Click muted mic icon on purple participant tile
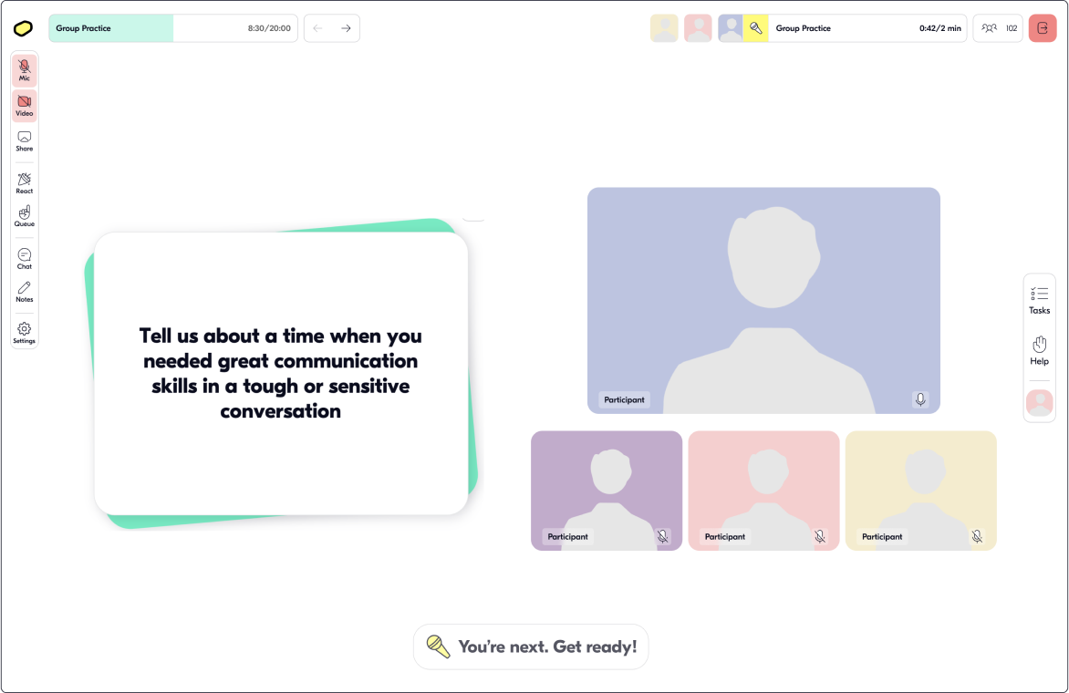The height and width of the screenshot is (693, 1069). [663, 536]
